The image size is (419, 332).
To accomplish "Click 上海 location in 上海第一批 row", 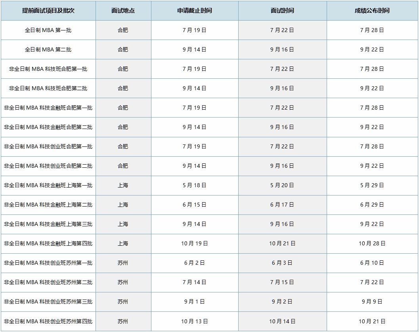I will [123, 185].
